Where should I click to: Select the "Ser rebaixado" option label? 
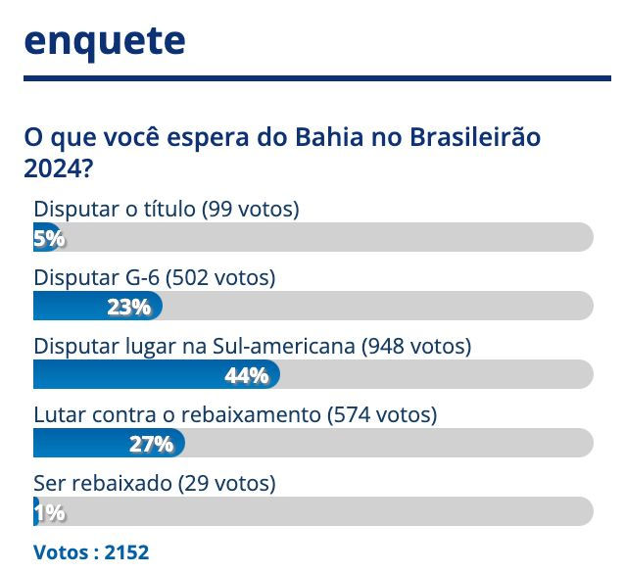tap(155, 483)
